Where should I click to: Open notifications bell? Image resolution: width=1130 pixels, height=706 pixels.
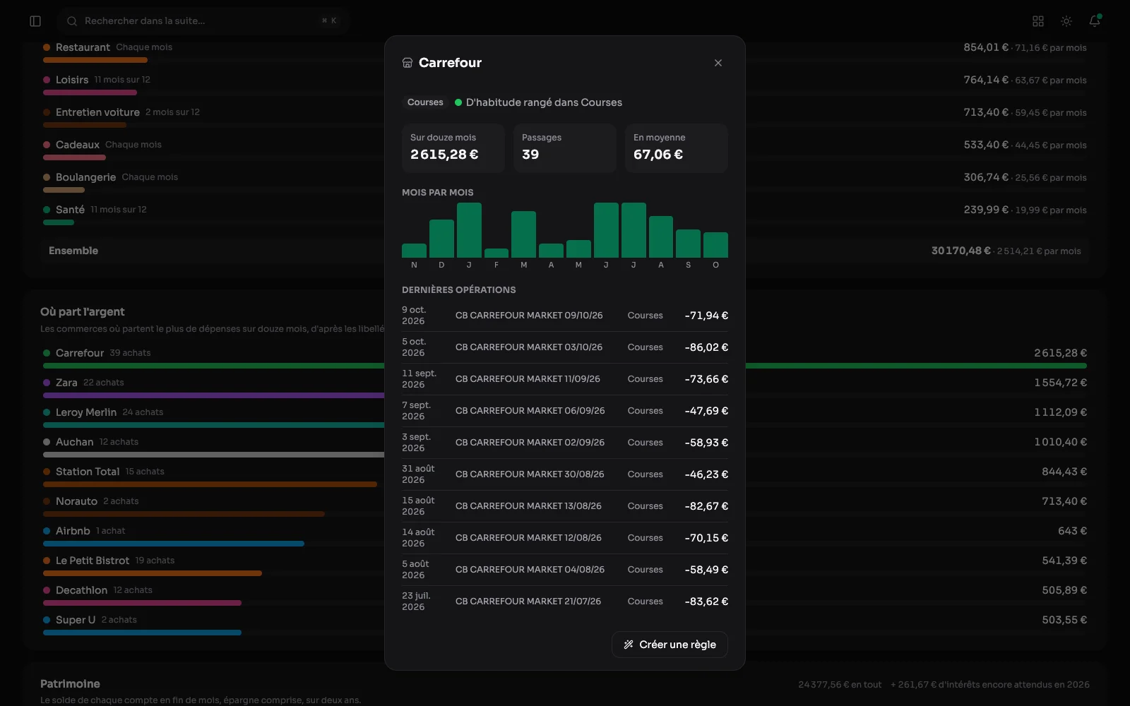(x=1095, y=21)
